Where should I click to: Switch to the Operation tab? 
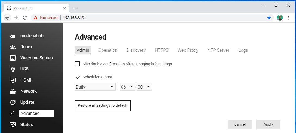click(108, 50)
